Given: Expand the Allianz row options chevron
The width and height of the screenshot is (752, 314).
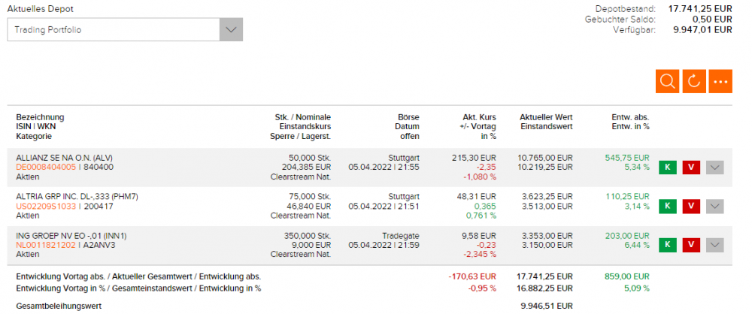Looking at the screenshot, I should click(715, 167).
